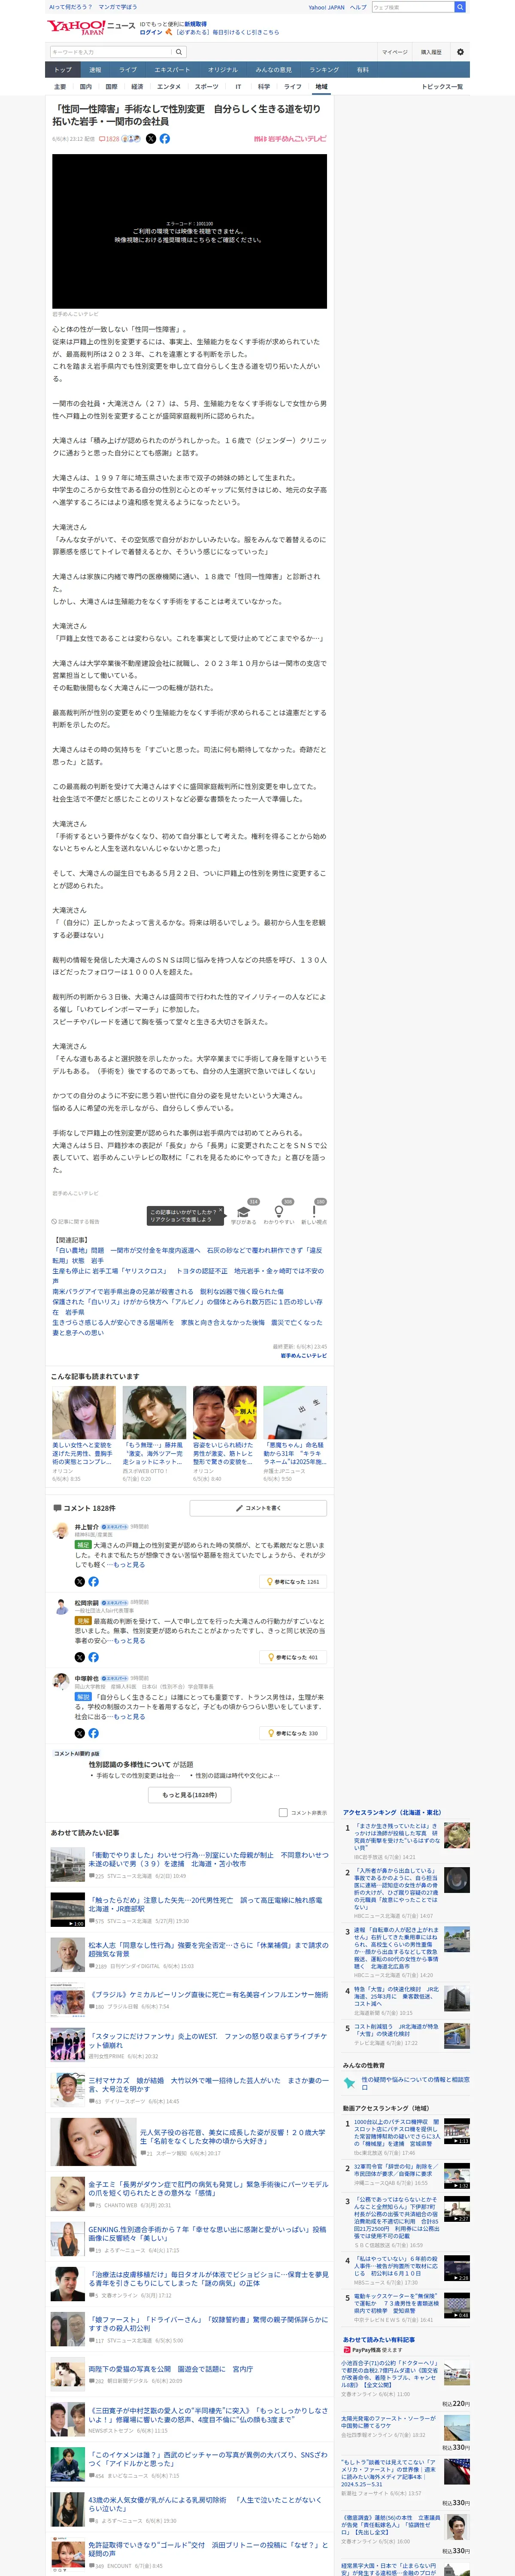Open the マイページ link
The width and height of the screenshot is (515, 2576).
[x=394, y=52]
